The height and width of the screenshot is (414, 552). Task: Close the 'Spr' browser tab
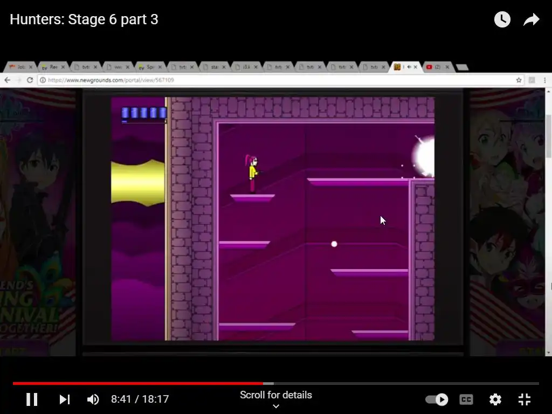coord(160,66)
